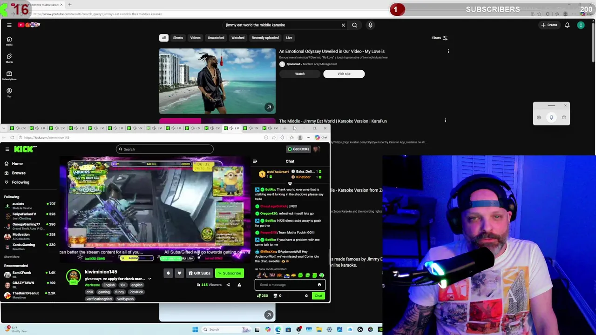
Task: Open the emoji picker in message box
Action: [319, 285]
